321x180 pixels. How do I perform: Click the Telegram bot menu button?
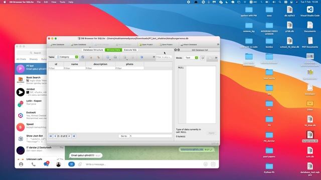coord(71,164)
